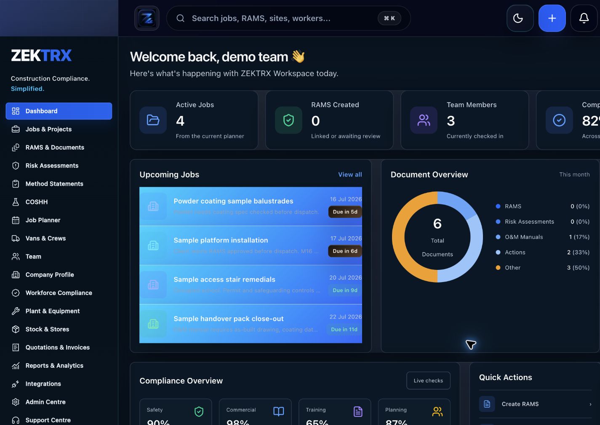
Task: Click the Team Members people icon card
Action: pyautogui.click(x=424, y=120)
